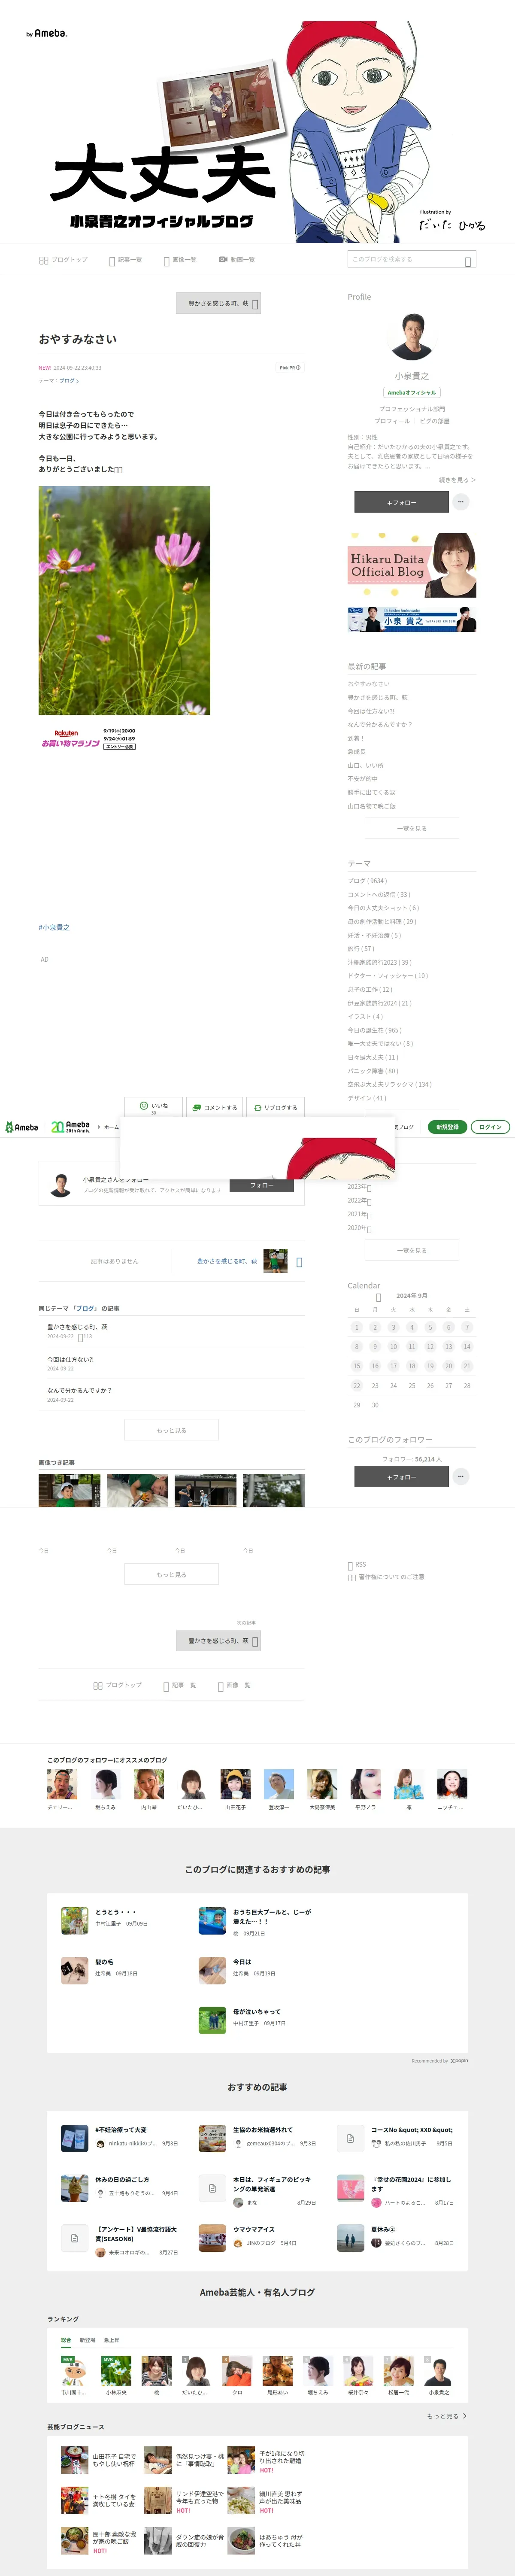Open the ellipsis menu beside the follower-count follow button
The image size is (515, 2576).
tap(461, 1476)
